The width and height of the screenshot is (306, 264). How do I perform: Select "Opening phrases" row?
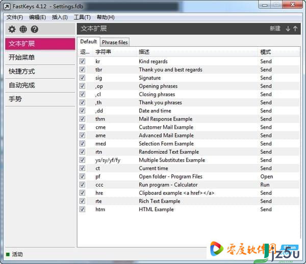189,86
